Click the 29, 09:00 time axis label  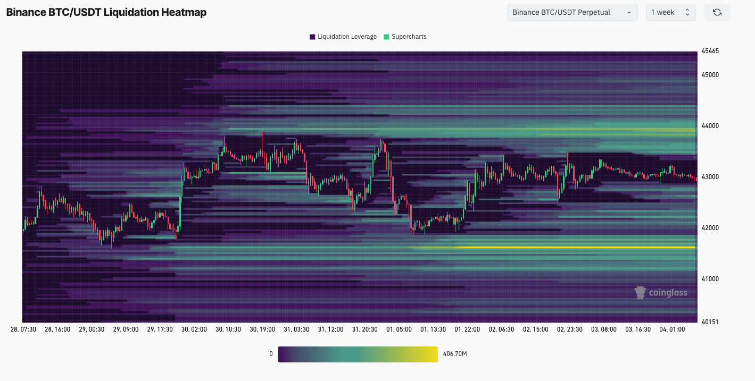pyautogui.click(x=126, y=329)
